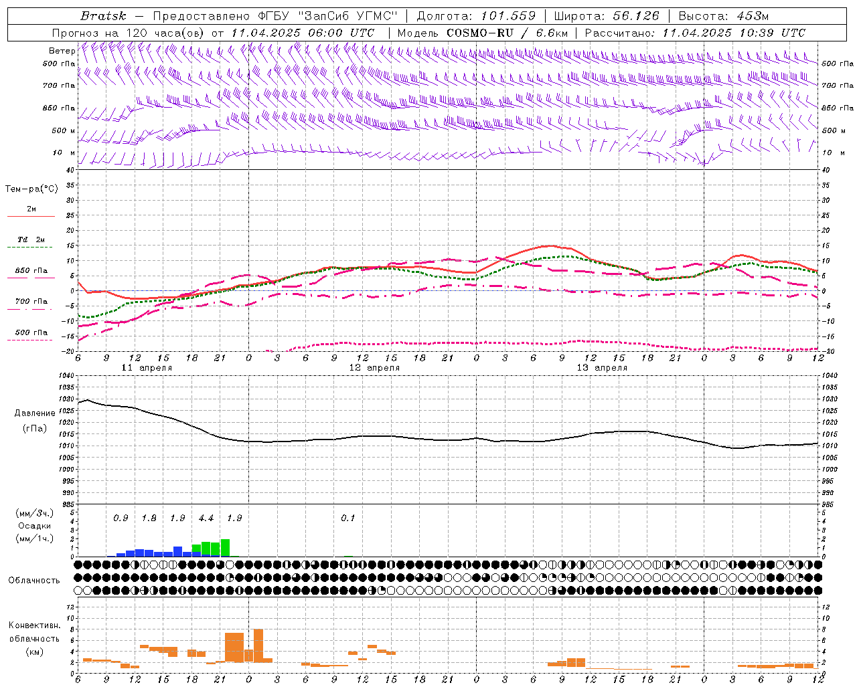Click the tallest green precipitation bar
Screen dimensions: 857x685
click(226, 548)
